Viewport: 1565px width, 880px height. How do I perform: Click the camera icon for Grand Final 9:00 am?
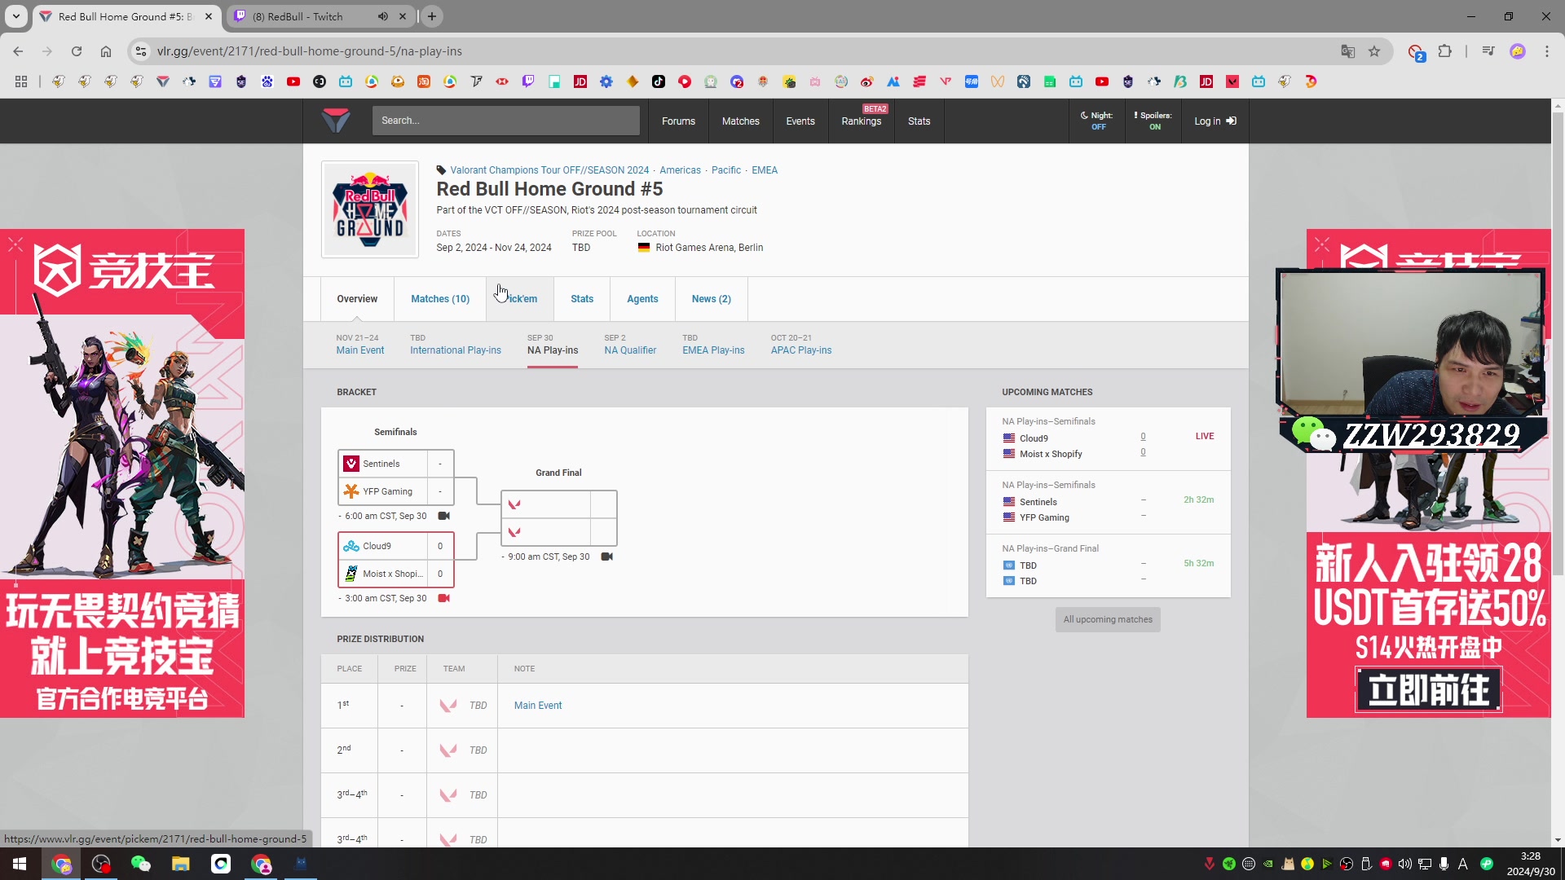pyautogui.click(x=606, y=557)
